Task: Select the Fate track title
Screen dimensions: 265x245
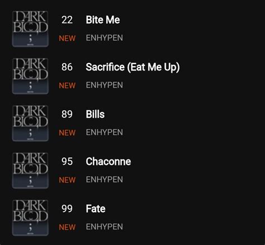Action: (96, 209)
